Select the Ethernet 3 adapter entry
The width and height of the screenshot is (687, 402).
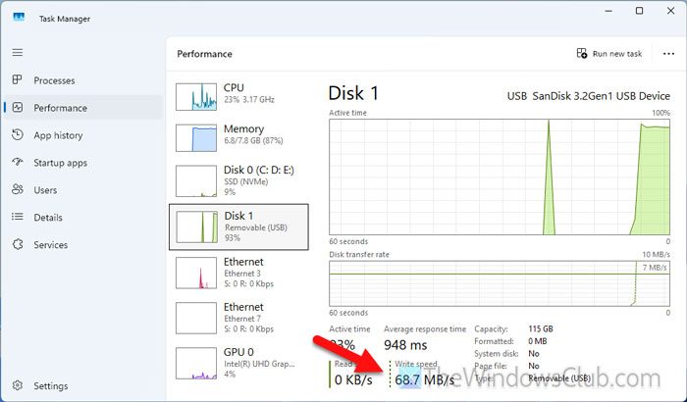[x=238, y=274]
